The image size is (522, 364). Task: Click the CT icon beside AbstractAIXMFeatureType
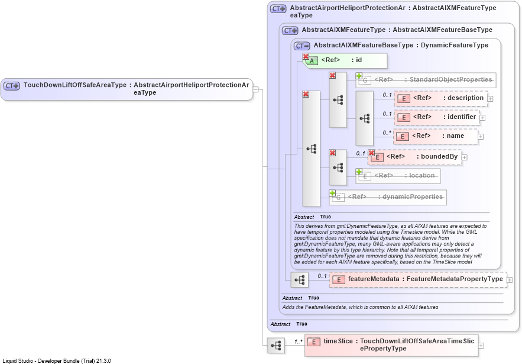(290, 31)
